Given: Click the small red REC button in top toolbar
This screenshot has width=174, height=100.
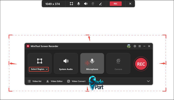Looking at the screenshot, I should (x=116, y=4).
